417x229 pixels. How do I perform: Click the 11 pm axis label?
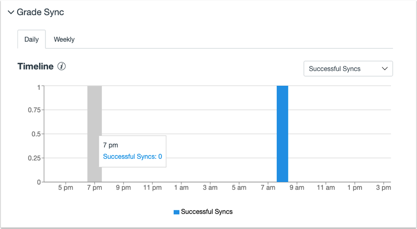[152, 188]
